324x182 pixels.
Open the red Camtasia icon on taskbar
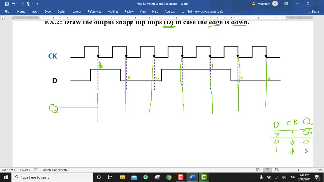pos(180,177)
